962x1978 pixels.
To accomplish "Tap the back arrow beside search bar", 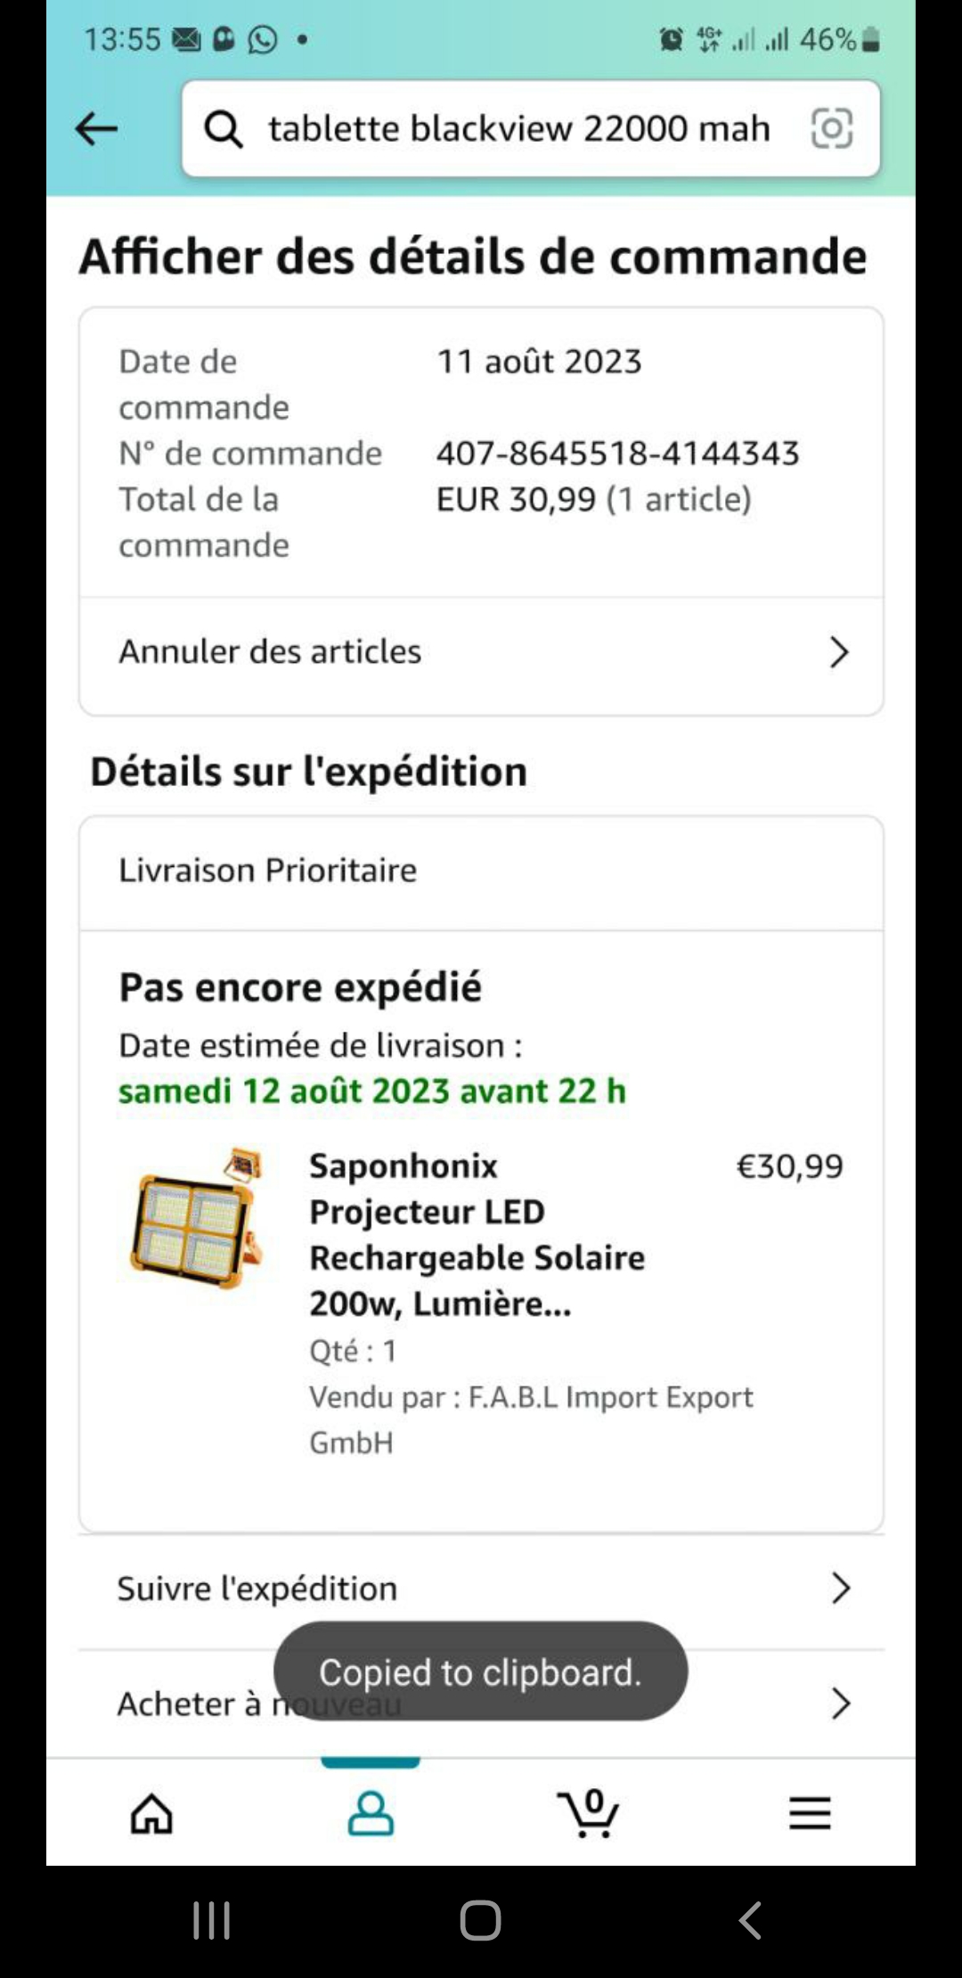I will coord(96,129).
